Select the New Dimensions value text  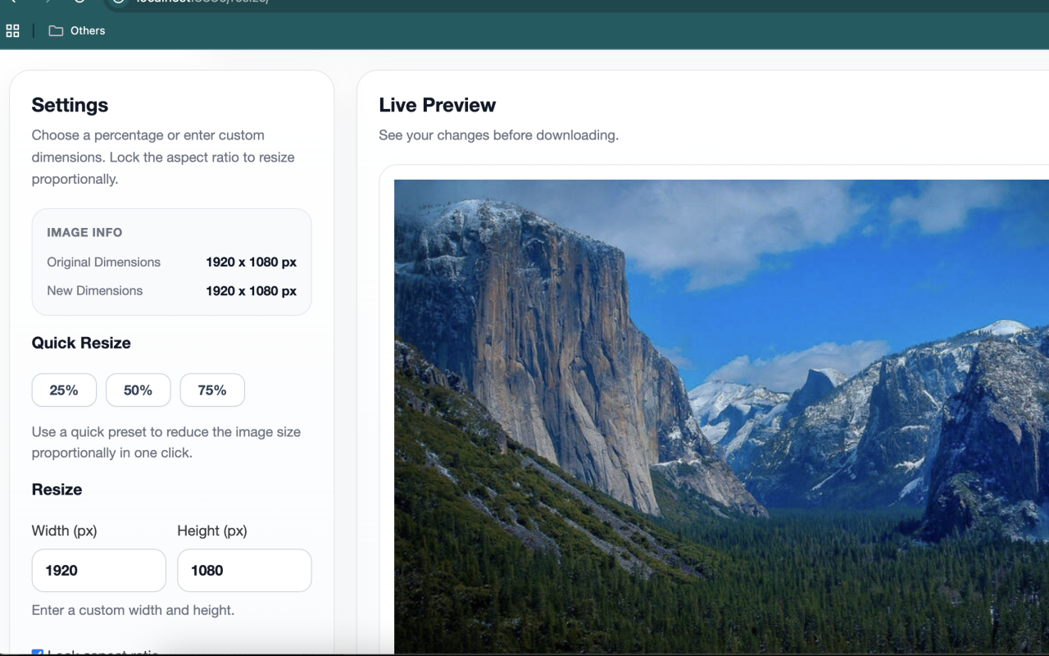(251, 291)
